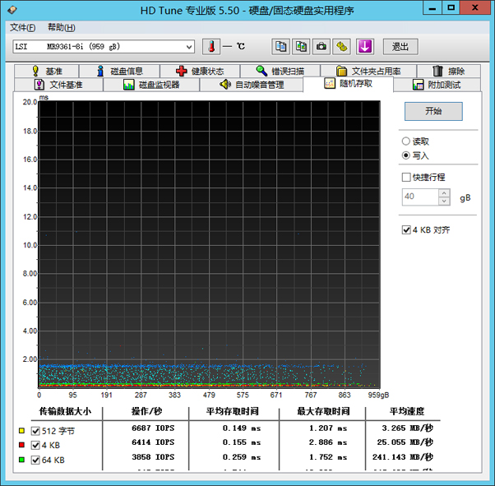Screen dimensions: 495x486
Task: Click the 开始 start button
Action: coord(433,111)
